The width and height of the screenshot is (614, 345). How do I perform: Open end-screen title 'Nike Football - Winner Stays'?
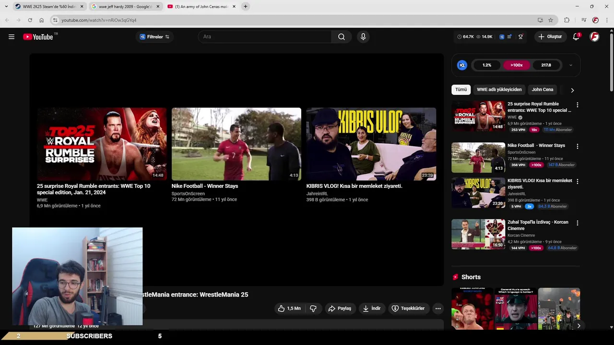pos(205,186)
